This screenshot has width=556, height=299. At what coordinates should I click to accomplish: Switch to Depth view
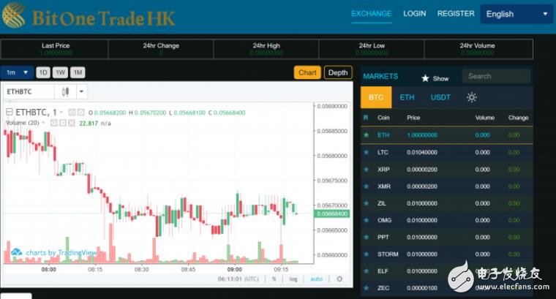point(338,72)
